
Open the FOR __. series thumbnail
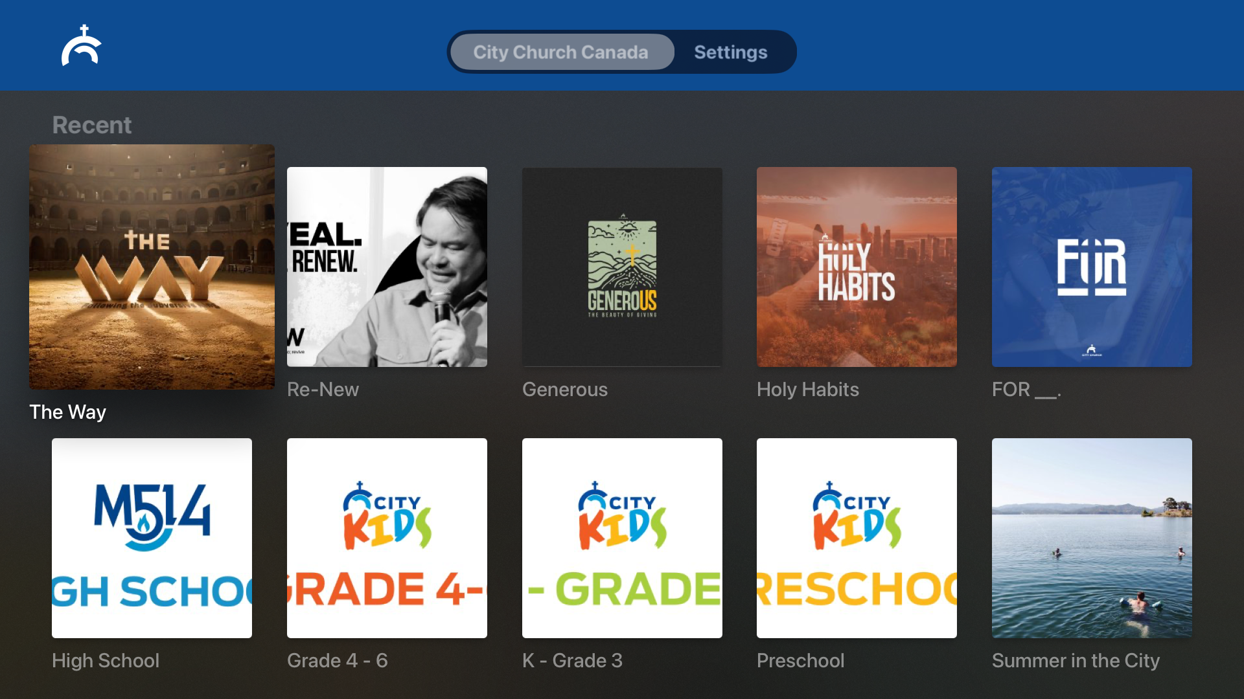click(x=1092, y=267)
